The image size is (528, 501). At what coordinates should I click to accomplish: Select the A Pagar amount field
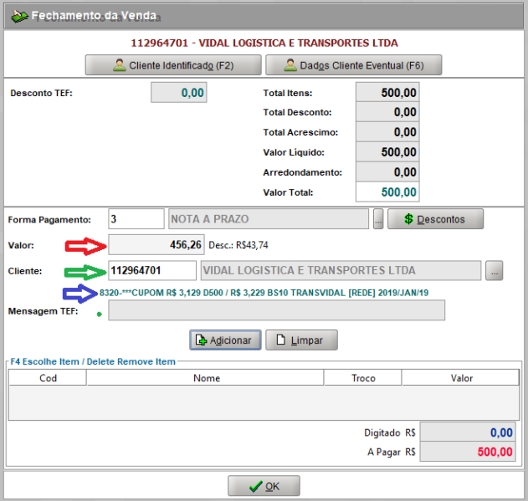click(x=468, y=452)
